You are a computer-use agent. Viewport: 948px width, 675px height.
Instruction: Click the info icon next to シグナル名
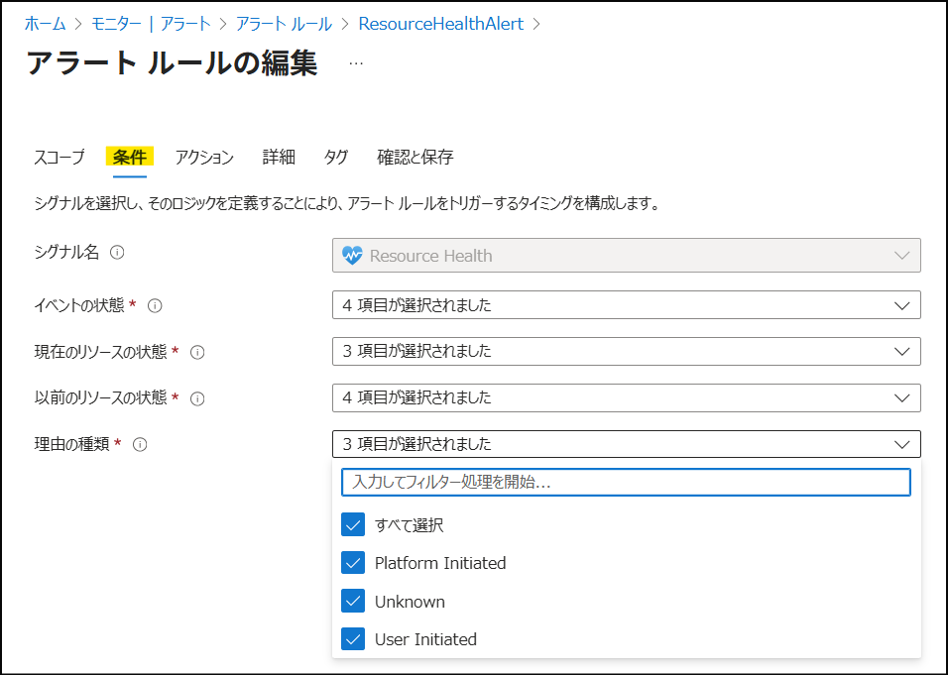pos(117,253)
